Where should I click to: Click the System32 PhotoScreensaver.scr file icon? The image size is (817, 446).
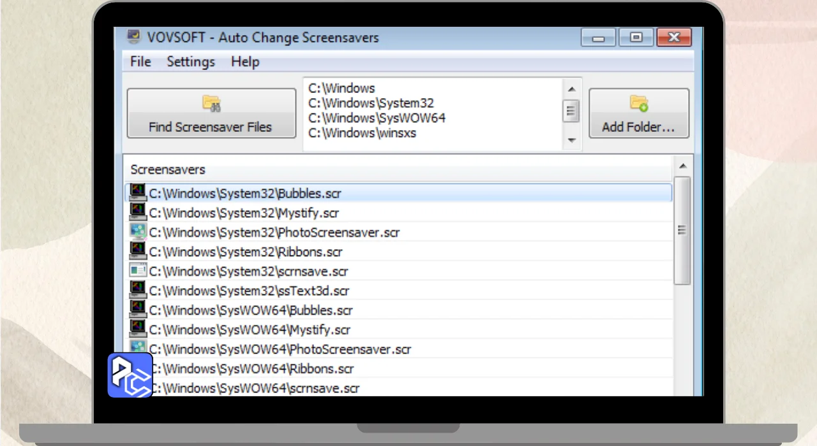[x=138, y=232]
